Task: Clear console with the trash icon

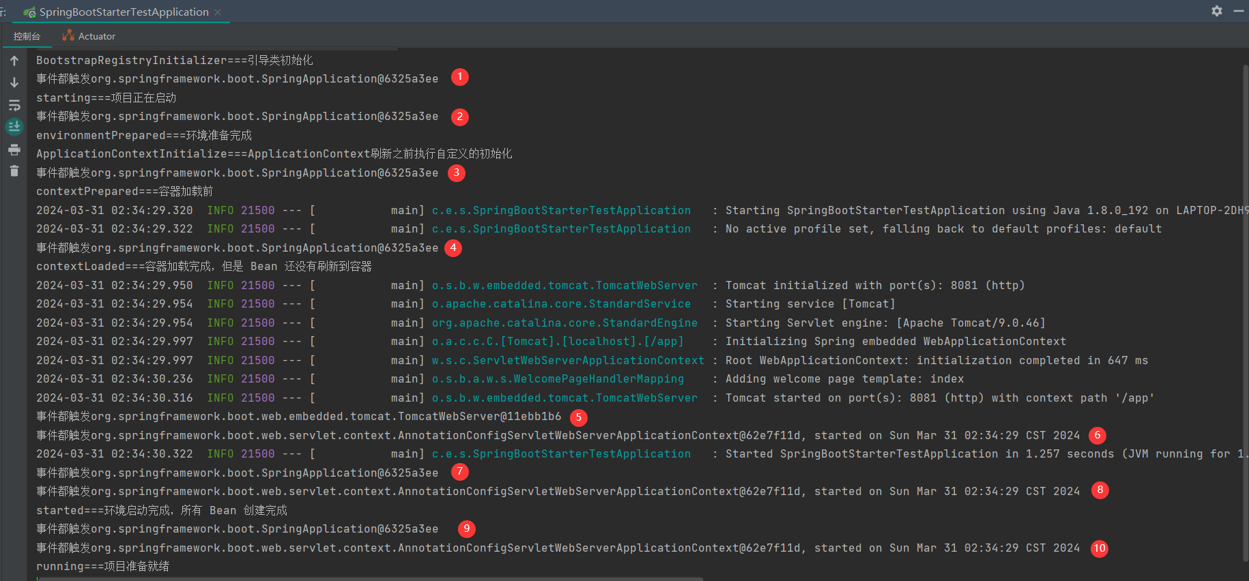Action: pyautogui.click(x=14, y=170)
